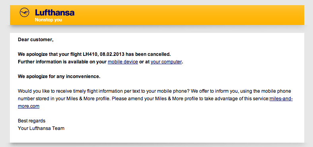This screenshot has width=313, height=147.
Task: Click the empty yellow header banner area
Action: (190, 15)
